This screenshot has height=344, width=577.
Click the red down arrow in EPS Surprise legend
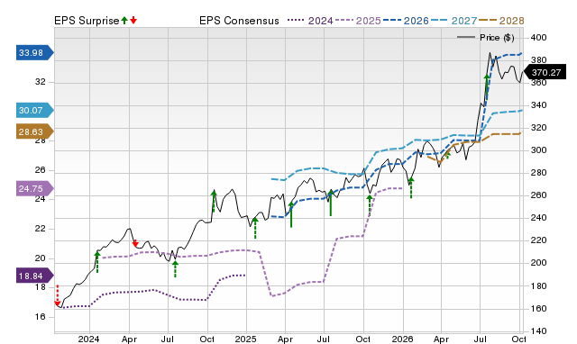pyautogui.click(x=133, y=21)
